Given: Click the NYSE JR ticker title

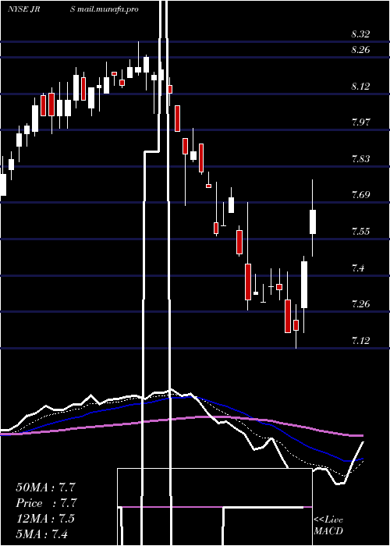Looking at the screenshot, I should (x=23, y=9).
